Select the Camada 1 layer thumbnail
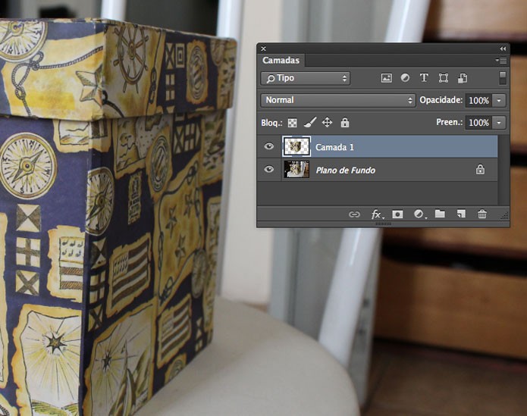The width and height of the screenshot is (527, 416). (296, 146)
